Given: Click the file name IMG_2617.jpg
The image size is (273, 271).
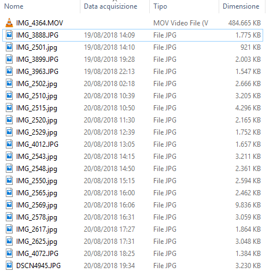Looking at the screenshot, I should (x=36, y=229).
